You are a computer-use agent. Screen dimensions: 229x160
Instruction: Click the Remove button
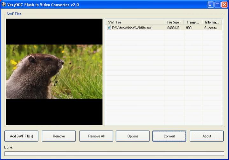[59, 136]
